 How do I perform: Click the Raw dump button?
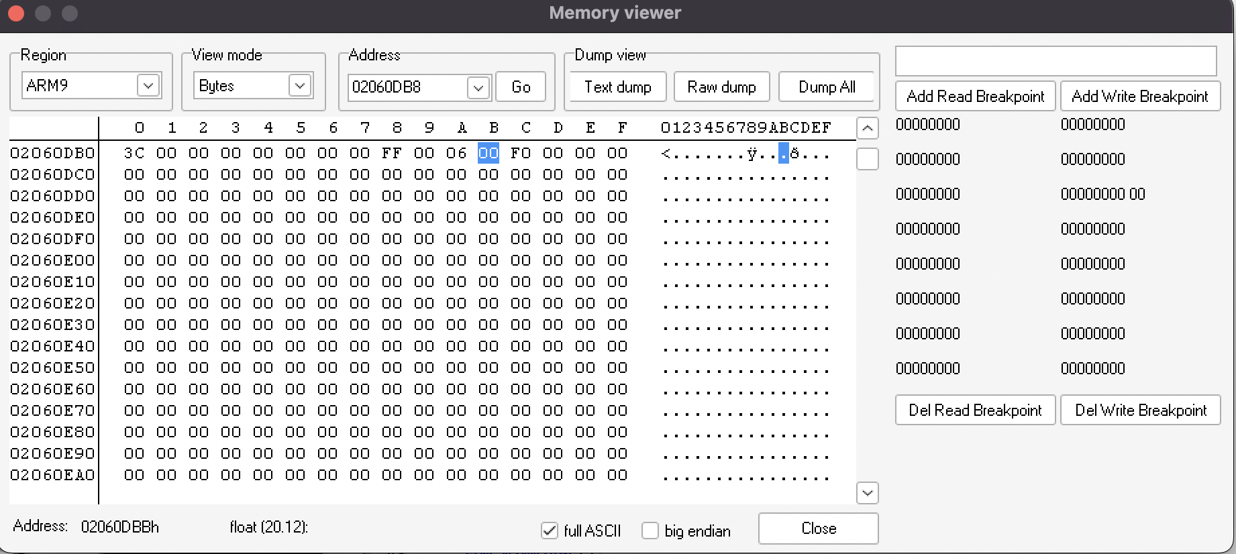[721, 87]
